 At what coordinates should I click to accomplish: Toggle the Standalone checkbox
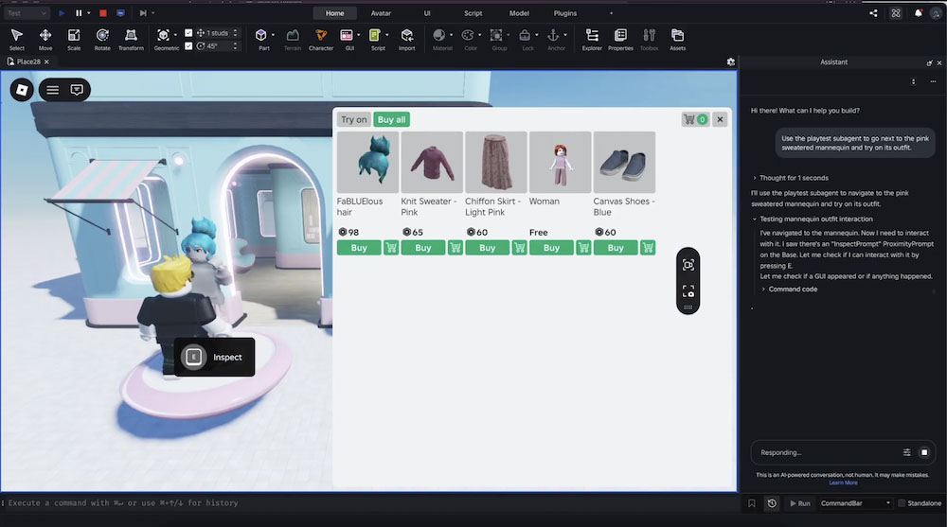pyautogui.click(x=902, y=503)
